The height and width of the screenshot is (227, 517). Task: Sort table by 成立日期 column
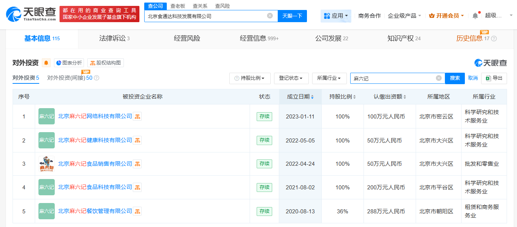[300, 97]
